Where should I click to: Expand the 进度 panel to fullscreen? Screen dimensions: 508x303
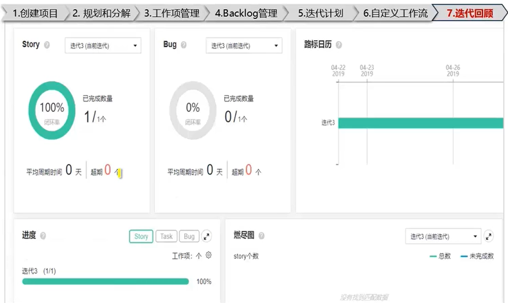click(207, 236)
